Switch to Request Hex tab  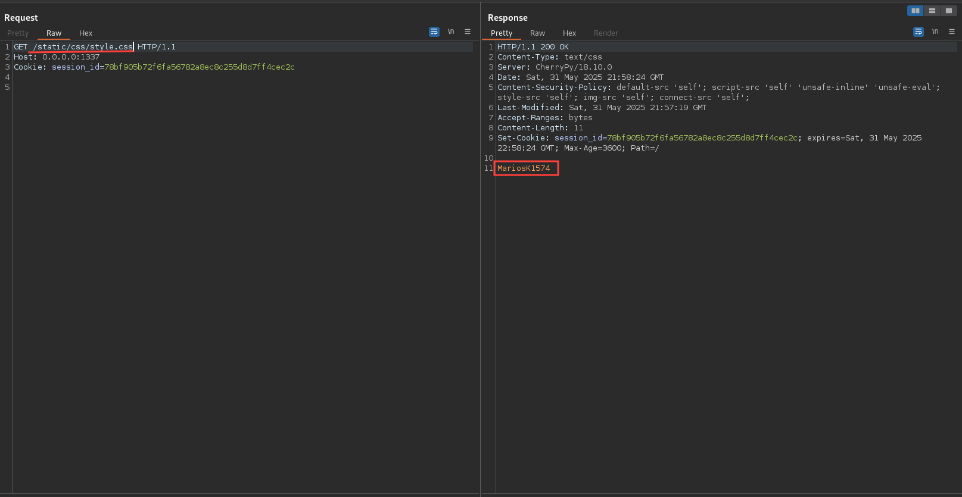[x=86, y=33]
